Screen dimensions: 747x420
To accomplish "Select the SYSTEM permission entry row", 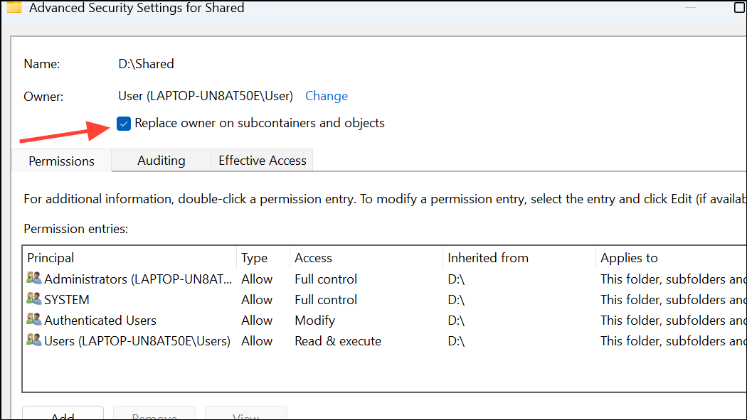I will click(384, 300).
